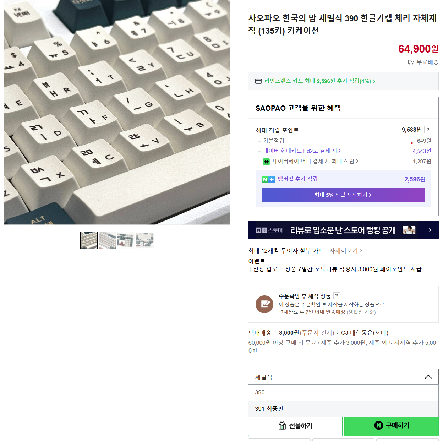Click the arrow on the N+스토어 ranking banner
This screenshot has height=441, width=443.
coord(430,230)
